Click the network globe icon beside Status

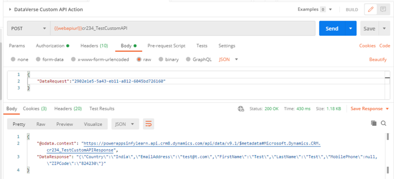coord(241,109)
